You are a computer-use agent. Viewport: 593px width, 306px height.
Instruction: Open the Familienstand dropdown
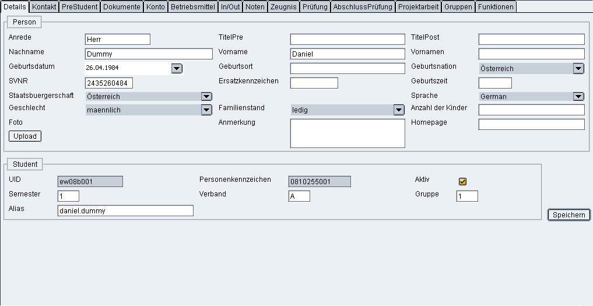[399, 110]
